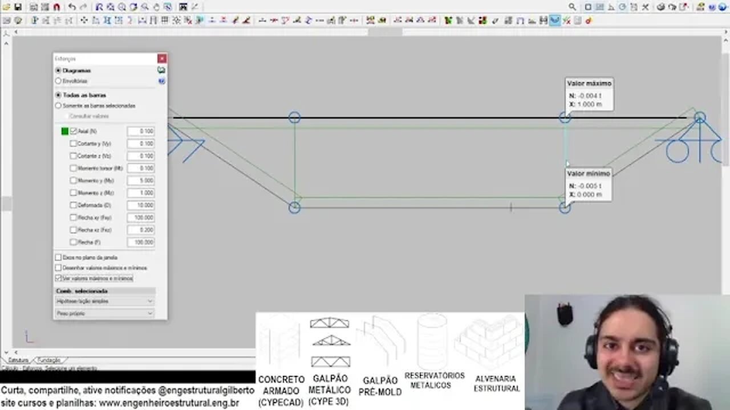The width and height of the screenshot is (730, 410).
Task: Enable the Momento y (My) checkbox
Action: coord(74,181)
